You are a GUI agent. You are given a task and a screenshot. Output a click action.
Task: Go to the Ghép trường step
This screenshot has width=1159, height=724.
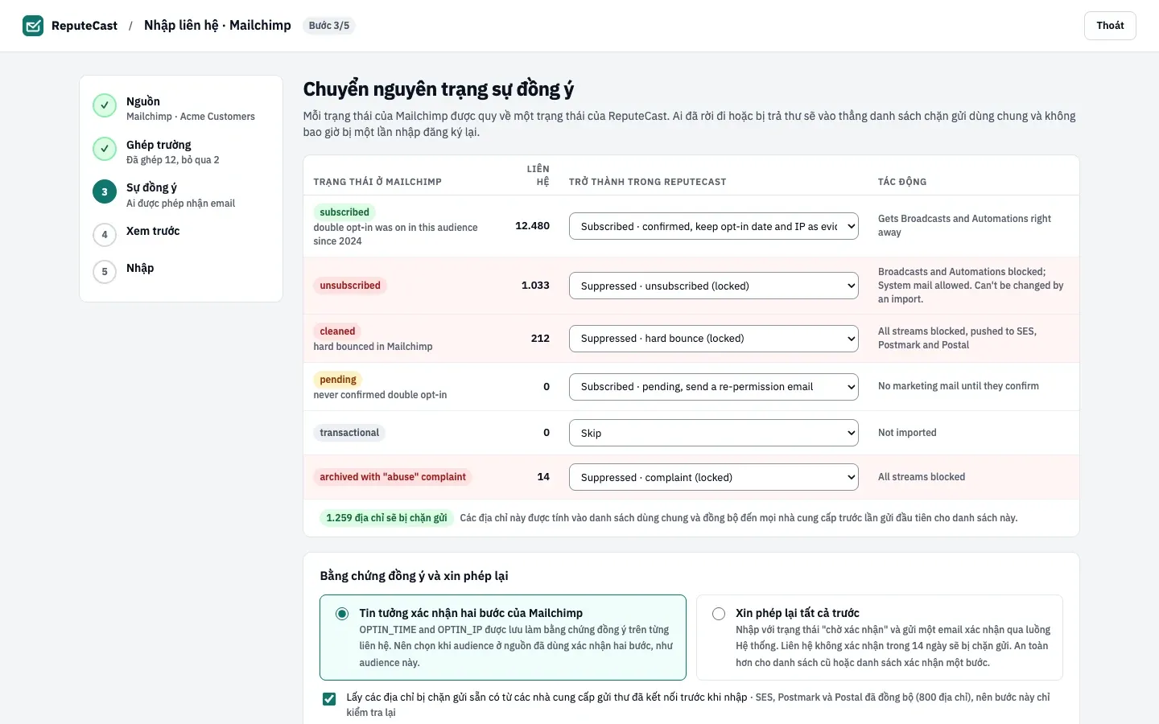tap(181, 151)
